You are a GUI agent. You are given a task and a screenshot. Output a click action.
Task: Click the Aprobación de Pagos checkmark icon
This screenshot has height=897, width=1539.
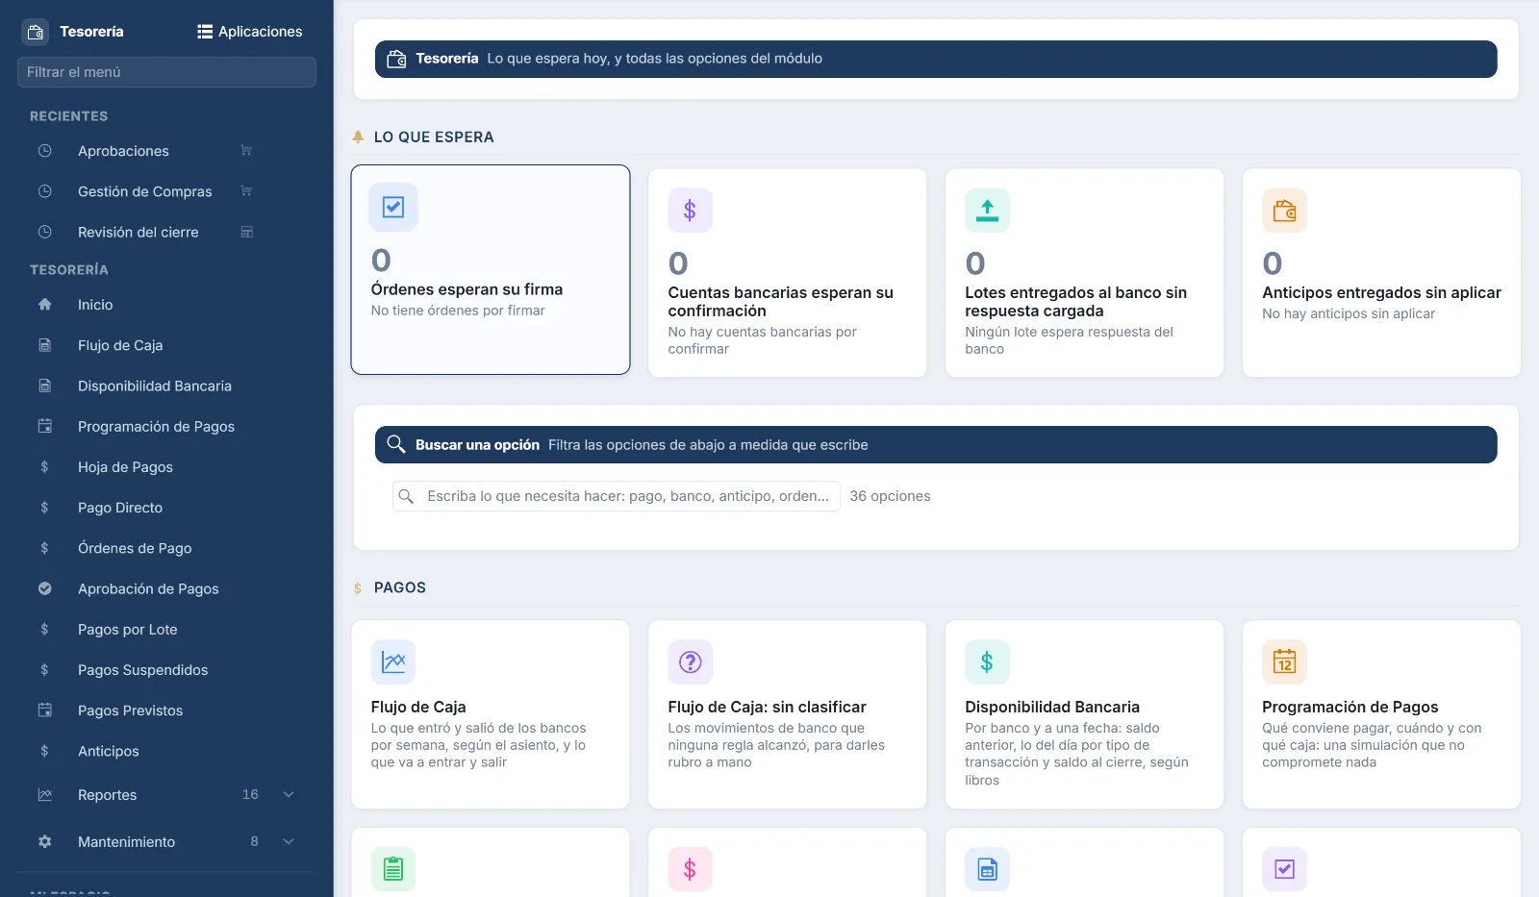44,588
